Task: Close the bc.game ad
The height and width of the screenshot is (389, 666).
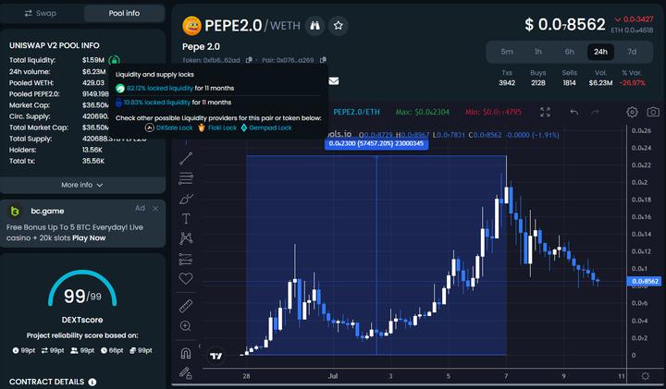Action: [155, 208]
